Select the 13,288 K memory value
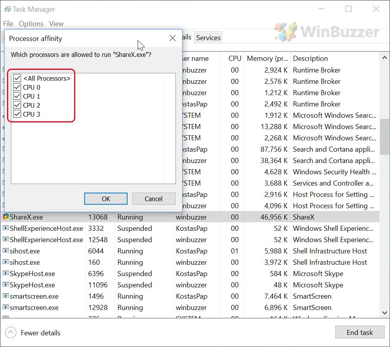 point(274,127)
